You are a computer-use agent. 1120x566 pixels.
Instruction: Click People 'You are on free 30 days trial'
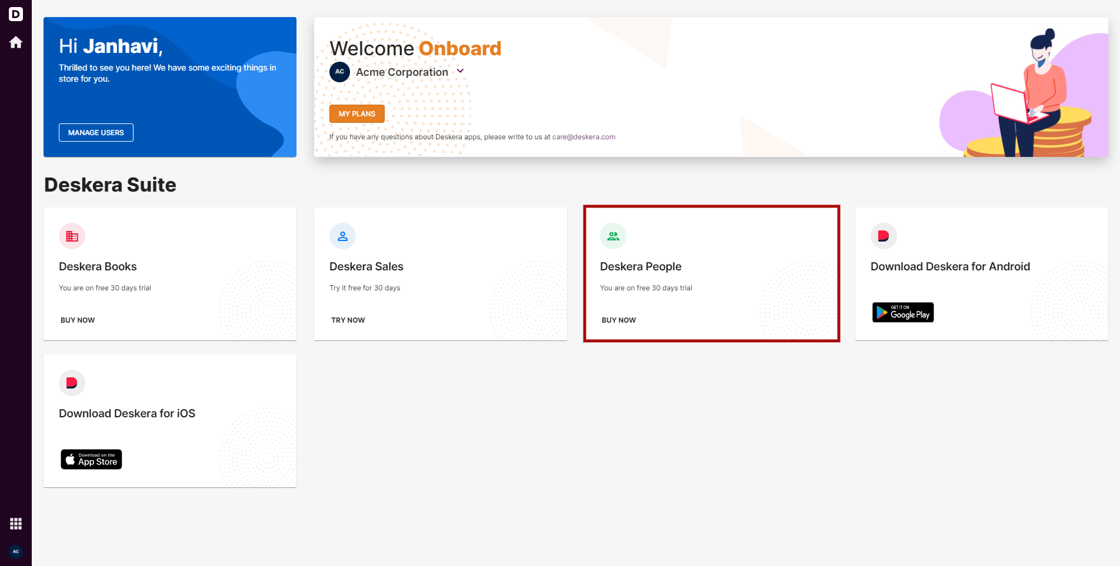coord(646,288)
